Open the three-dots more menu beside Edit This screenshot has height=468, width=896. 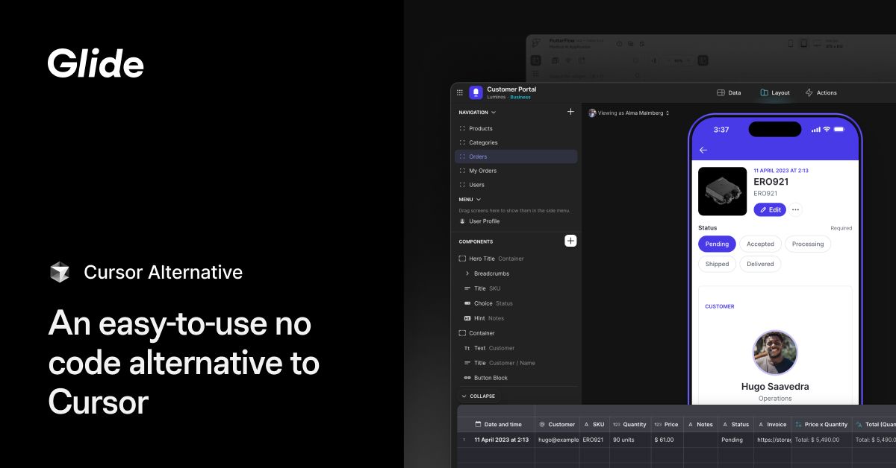[x=796, y=209]
